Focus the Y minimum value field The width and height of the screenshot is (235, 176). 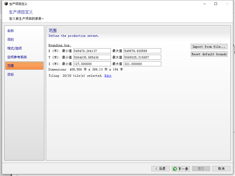[x=92, y=57]
